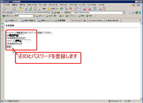Click the vertical scrollbar down arrow
The width and height of the screenshot is (143, 103).
(141, 99)
